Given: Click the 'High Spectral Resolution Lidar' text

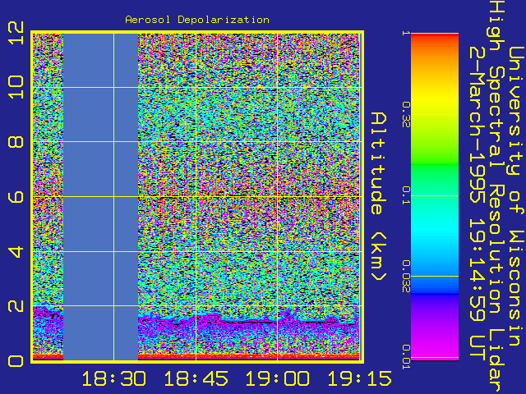Looking at the screenshot, I should click(496, 197).
